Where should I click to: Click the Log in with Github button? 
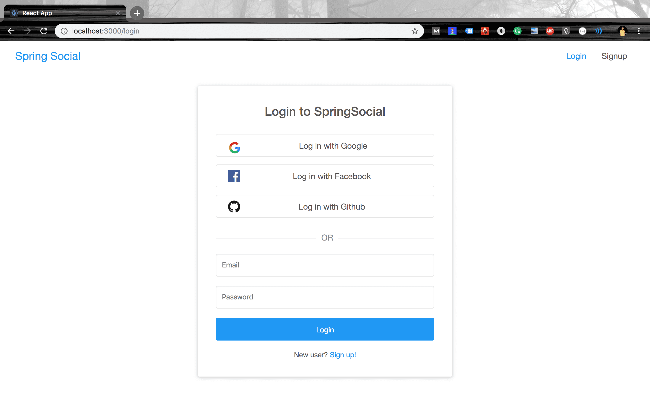click(325, 206)
